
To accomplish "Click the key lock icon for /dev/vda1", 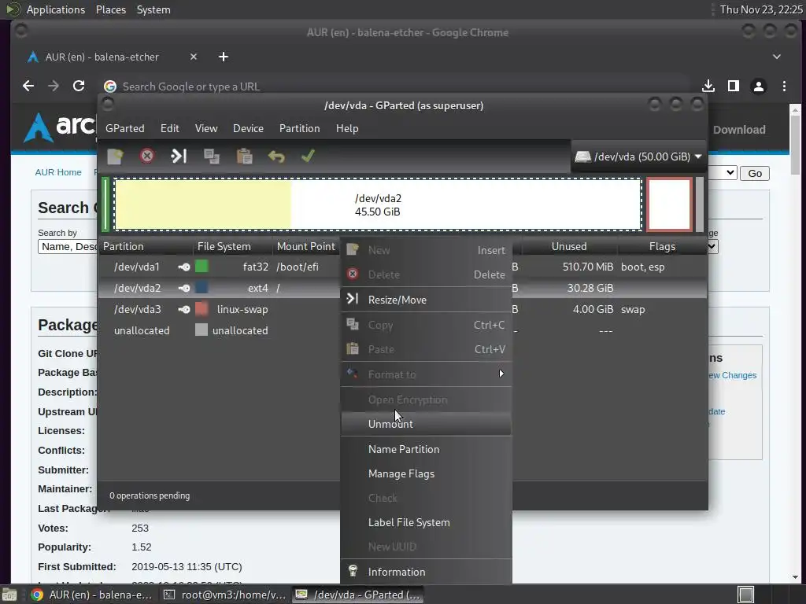I will [x=184, y=267].
